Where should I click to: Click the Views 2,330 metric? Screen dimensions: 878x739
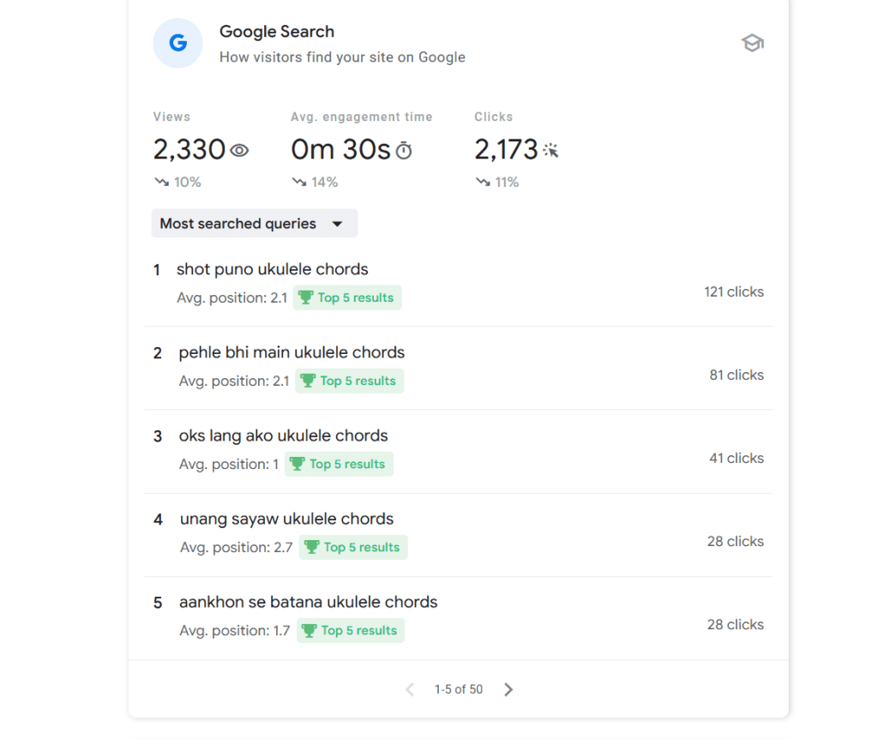coord(189,150)
